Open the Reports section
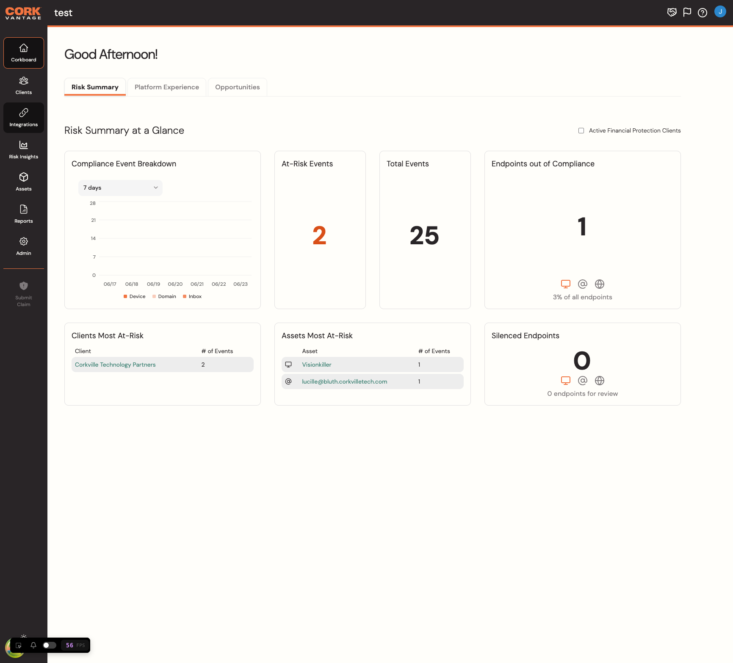 24,214
